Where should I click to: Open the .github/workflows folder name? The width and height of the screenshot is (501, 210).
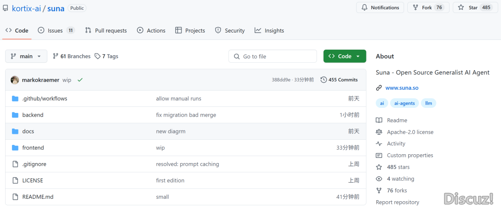point(45,98)
